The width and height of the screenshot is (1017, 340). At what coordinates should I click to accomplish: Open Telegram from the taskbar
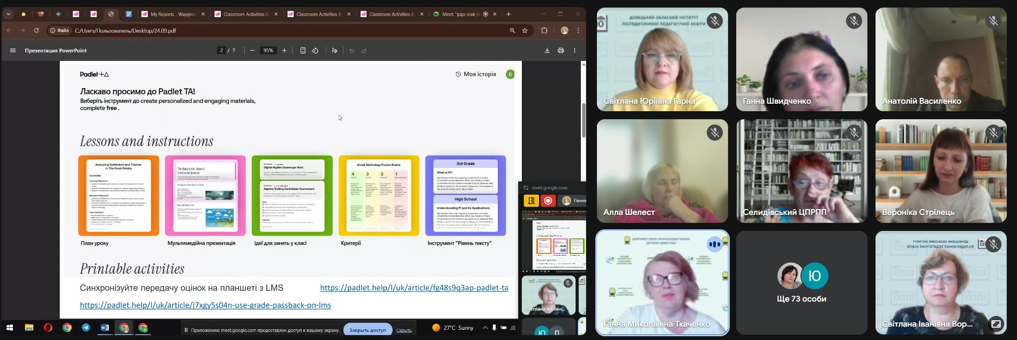pyautogui.click(x=86, y=328)
